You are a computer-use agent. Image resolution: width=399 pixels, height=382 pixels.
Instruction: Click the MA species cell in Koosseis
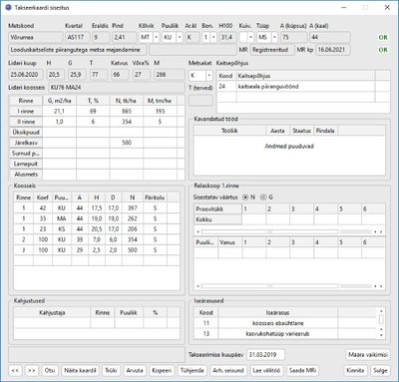click(x=62, y=218)
